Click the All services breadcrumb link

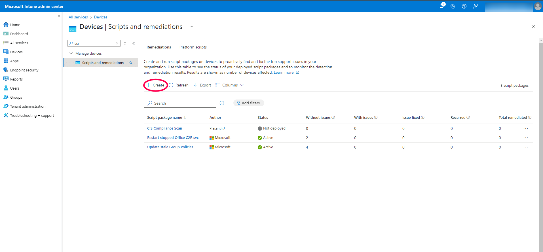(78, 17)
